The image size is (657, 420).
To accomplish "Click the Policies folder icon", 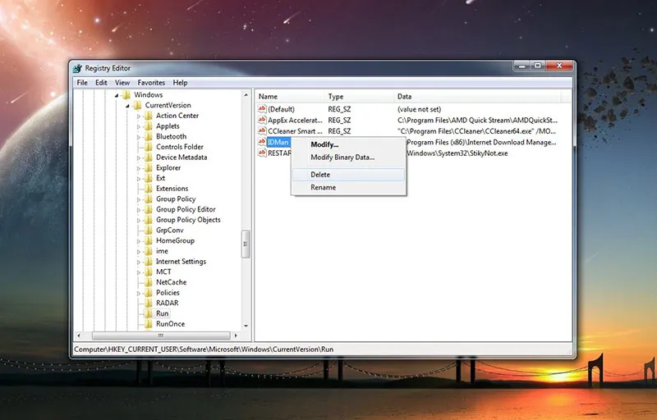I will [x=149, y=293].
